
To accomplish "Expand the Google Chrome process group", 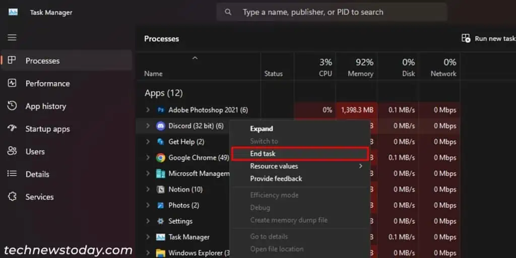I will pos(148,158).
